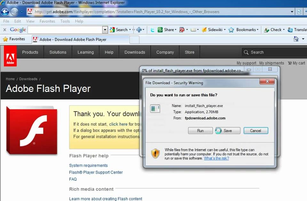Open Flash Player Support Center link

point(96,172)
